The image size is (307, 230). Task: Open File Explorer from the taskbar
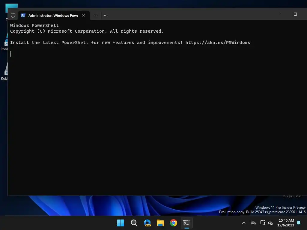click(x=160, y=223)
